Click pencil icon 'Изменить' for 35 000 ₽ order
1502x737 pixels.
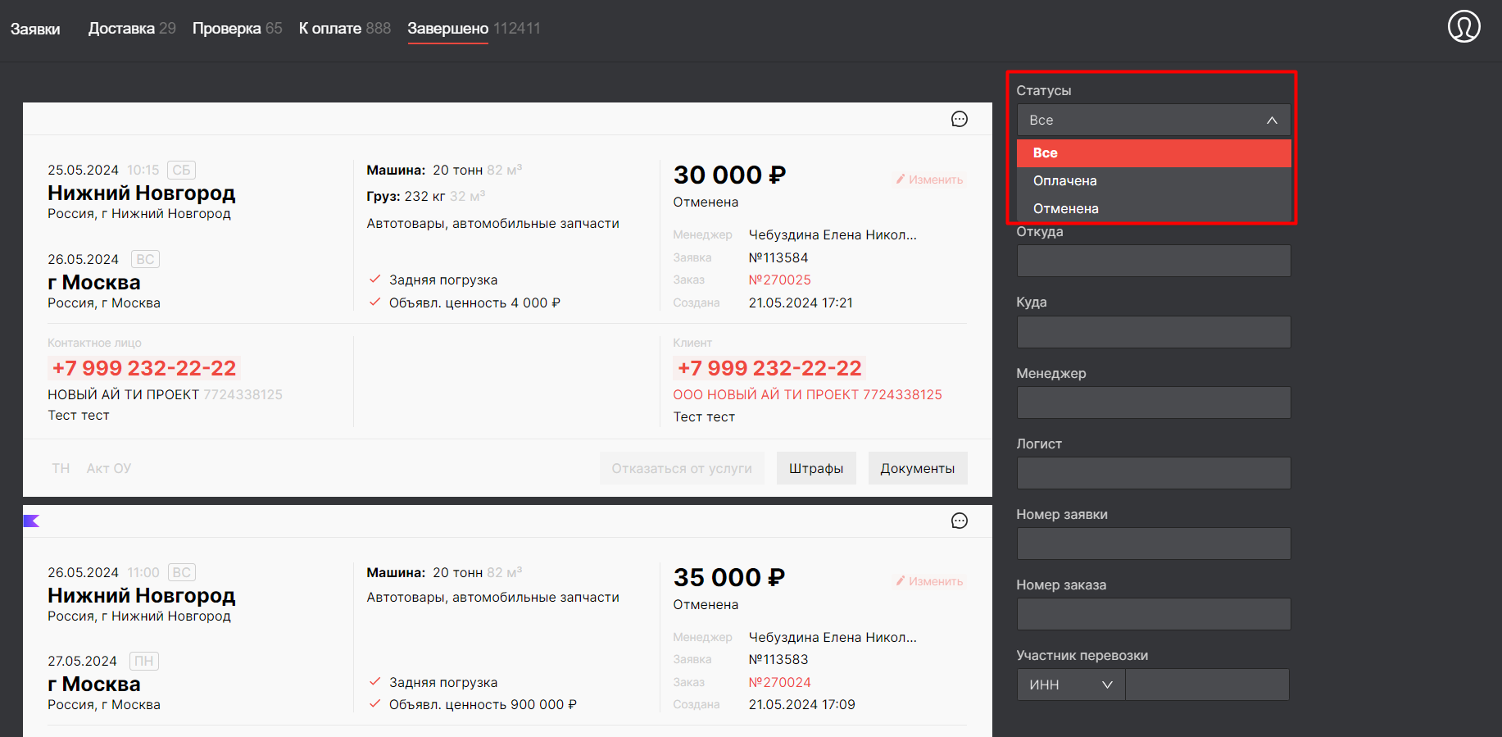click(x=929, y=581)
